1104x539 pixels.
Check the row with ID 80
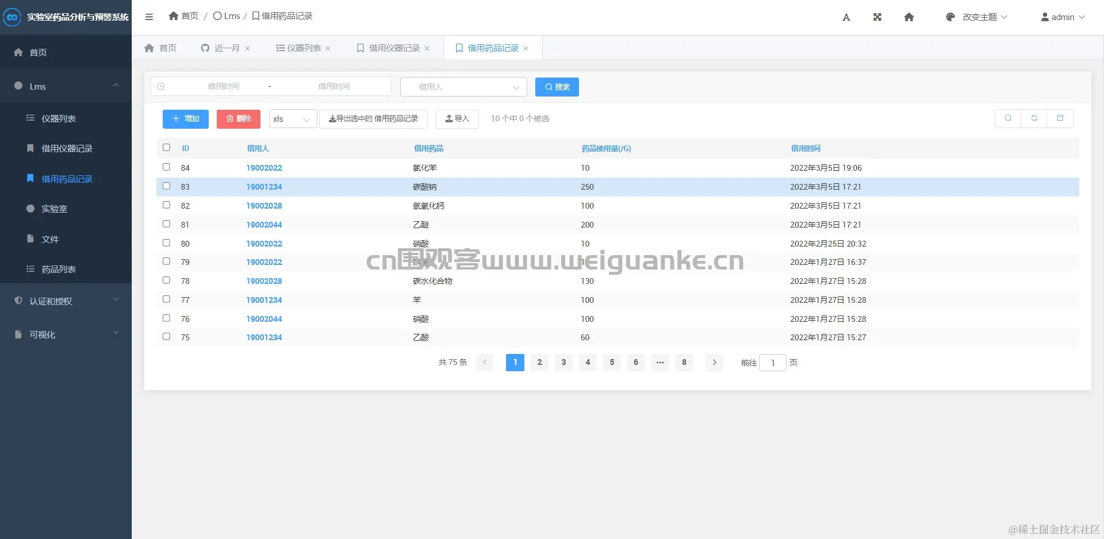click(166, 243)
